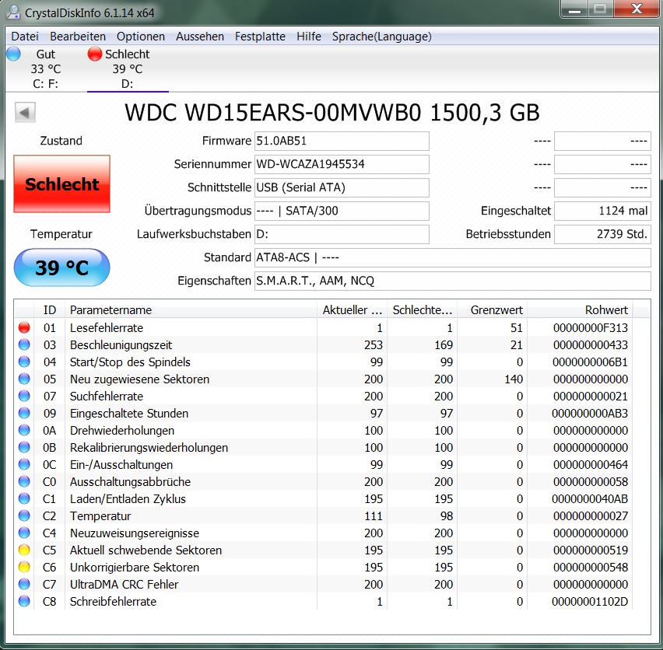663x650 pixels.
Task: Select raw value 0000000040AB
Action: coord(590,499)
